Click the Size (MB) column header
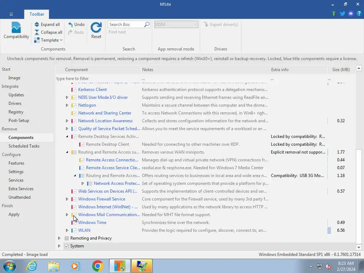The height and width of the screenshot is (273, 364). pyautogui.click(x=341, y=69)
